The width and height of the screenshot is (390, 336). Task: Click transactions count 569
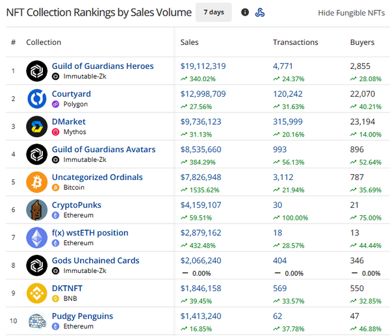(279, 289)
